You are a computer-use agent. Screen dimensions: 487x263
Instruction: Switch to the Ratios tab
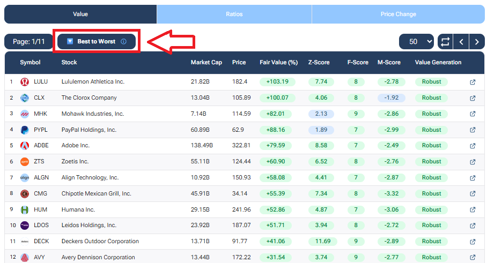[x=234, y=14]
